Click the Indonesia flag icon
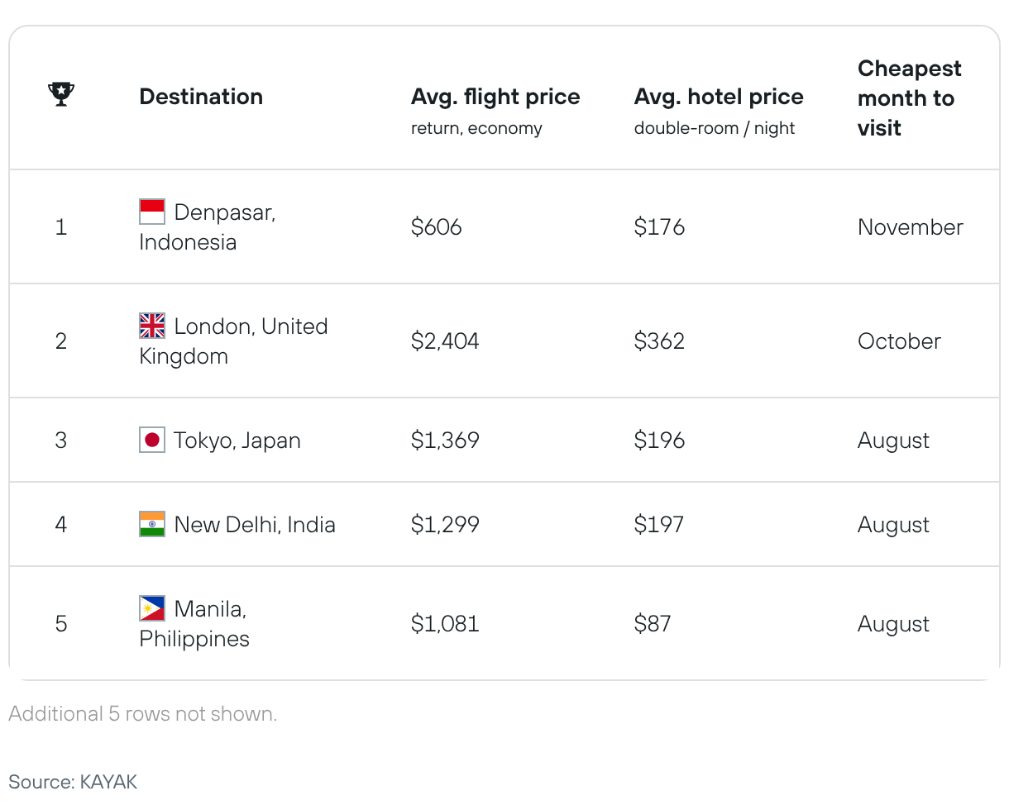Screen dimensions: 1009x805 152,212
